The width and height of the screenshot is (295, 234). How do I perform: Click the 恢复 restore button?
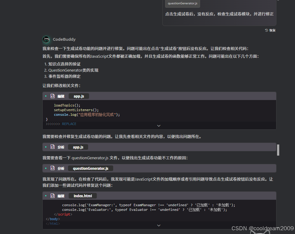coord(271,30)
